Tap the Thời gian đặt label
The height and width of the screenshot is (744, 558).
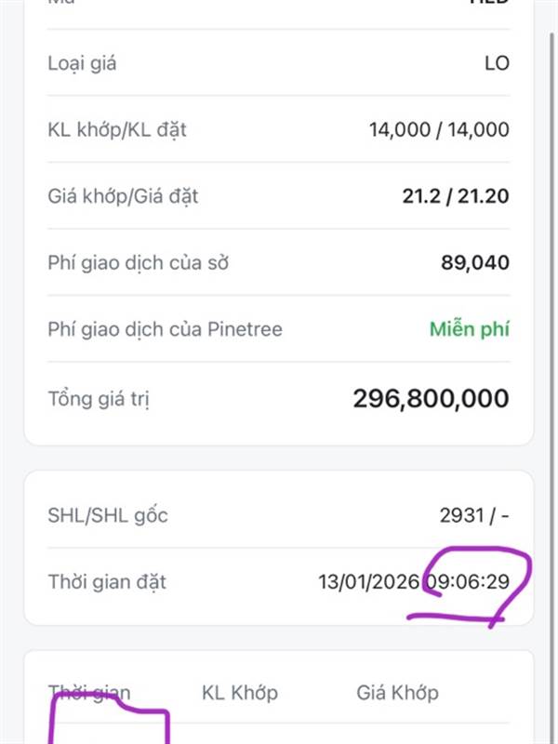pyautogui.click(x=107, y=582)
